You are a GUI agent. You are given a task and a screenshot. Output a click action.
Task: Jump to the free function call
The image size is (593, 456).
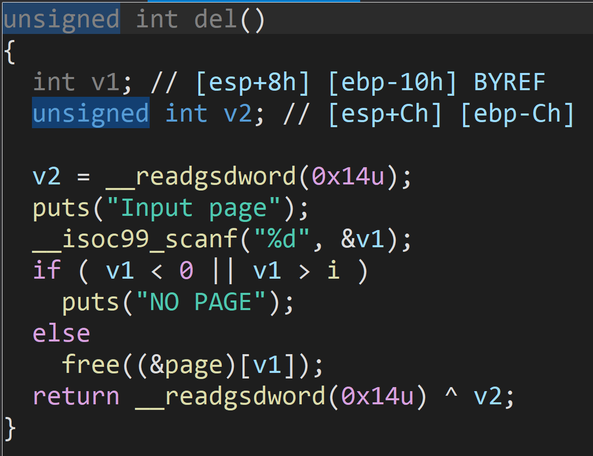point(91,365)
